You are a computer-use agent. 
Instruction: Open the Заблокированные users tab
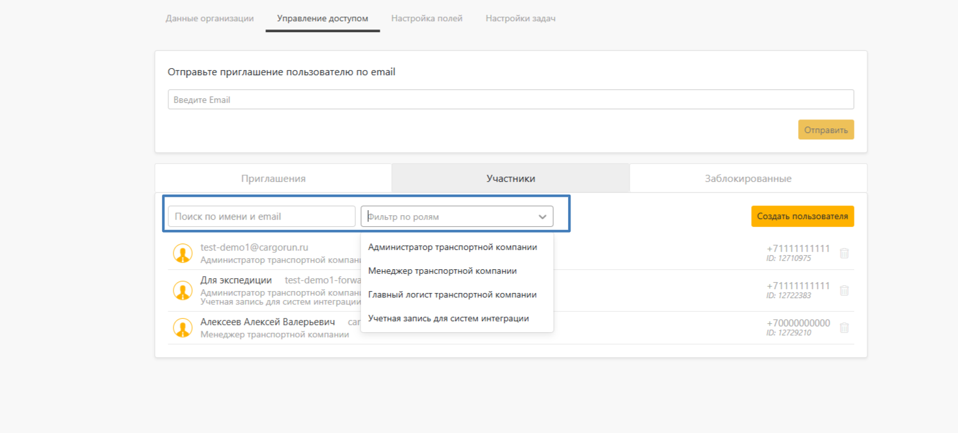click(748, 179)
